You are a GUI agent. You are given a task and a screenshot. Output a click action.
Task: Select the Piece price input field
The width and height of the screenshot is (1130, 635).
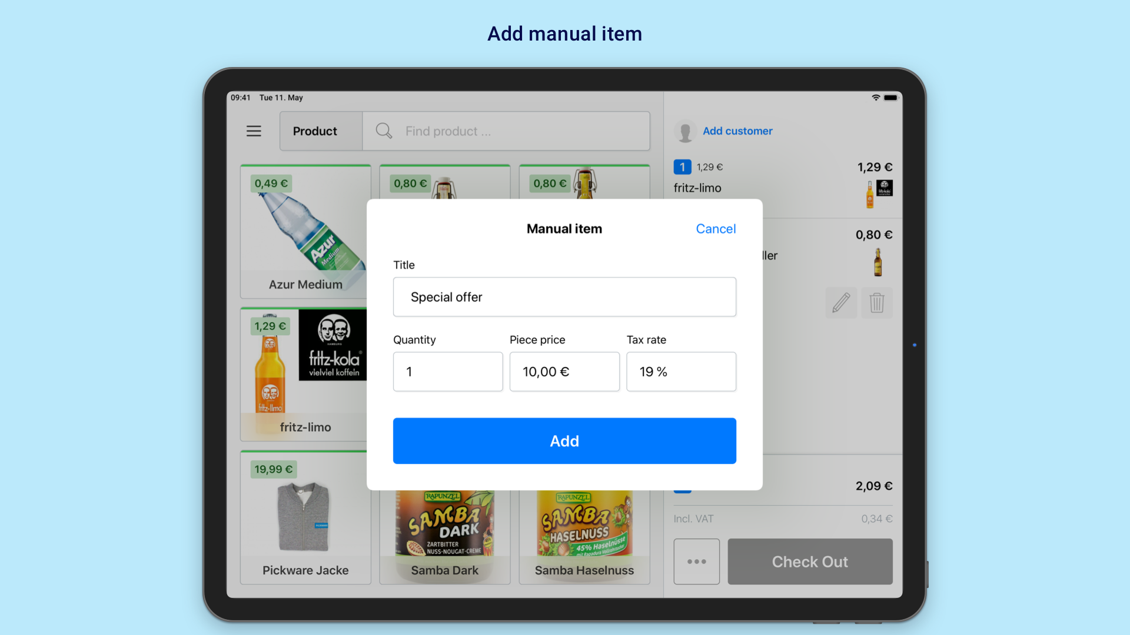pyautogui.click(x=565, y=372)
